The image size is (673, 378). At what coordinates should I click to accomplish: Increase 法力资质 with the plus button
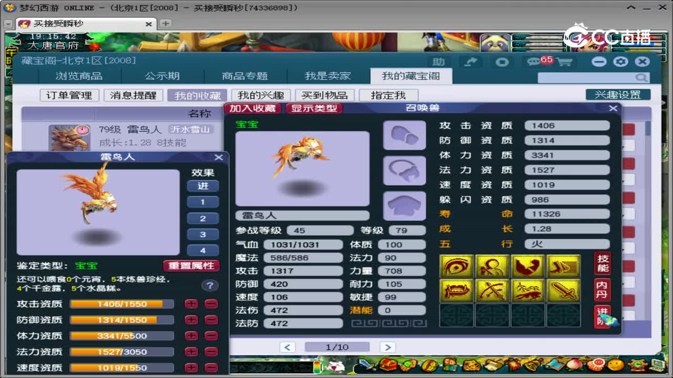191,352
